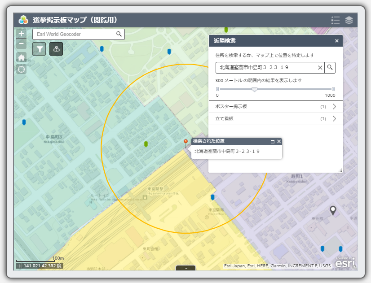Close the 検索された位置 popup

pos(279,141)
